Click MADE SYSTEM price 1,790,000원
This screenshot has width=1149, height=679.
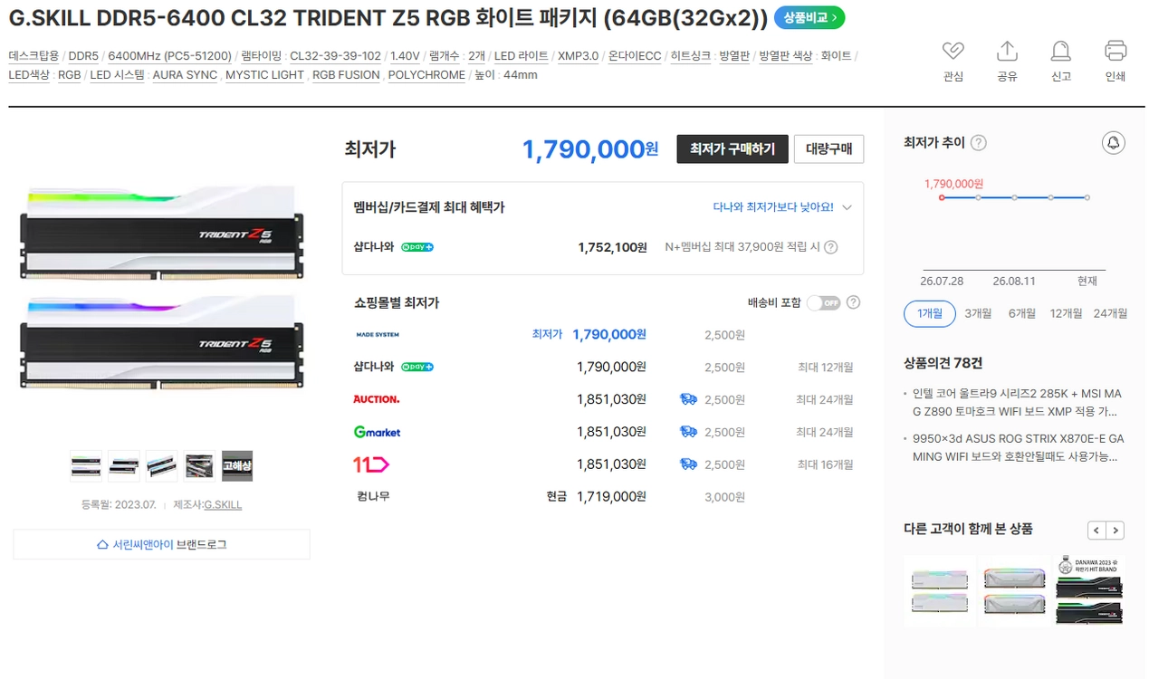tap(609, 335)
